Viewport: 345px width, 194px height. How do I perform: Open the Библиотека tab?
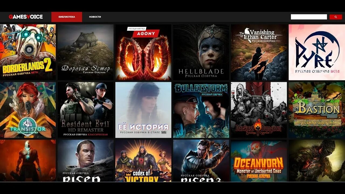[67, 17]
